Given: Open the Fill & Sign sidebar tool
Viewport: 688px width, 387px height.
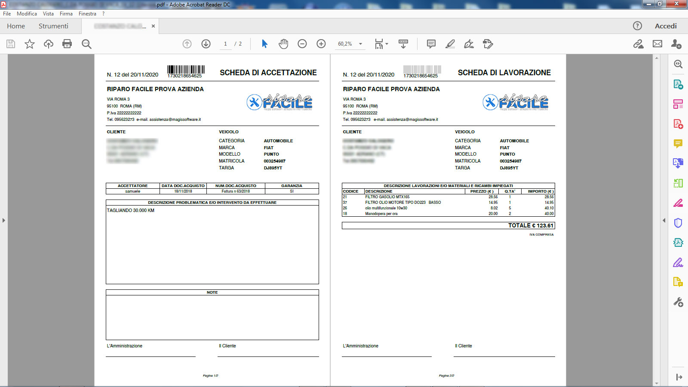Looking at the screenshot, I should point(678,262).
